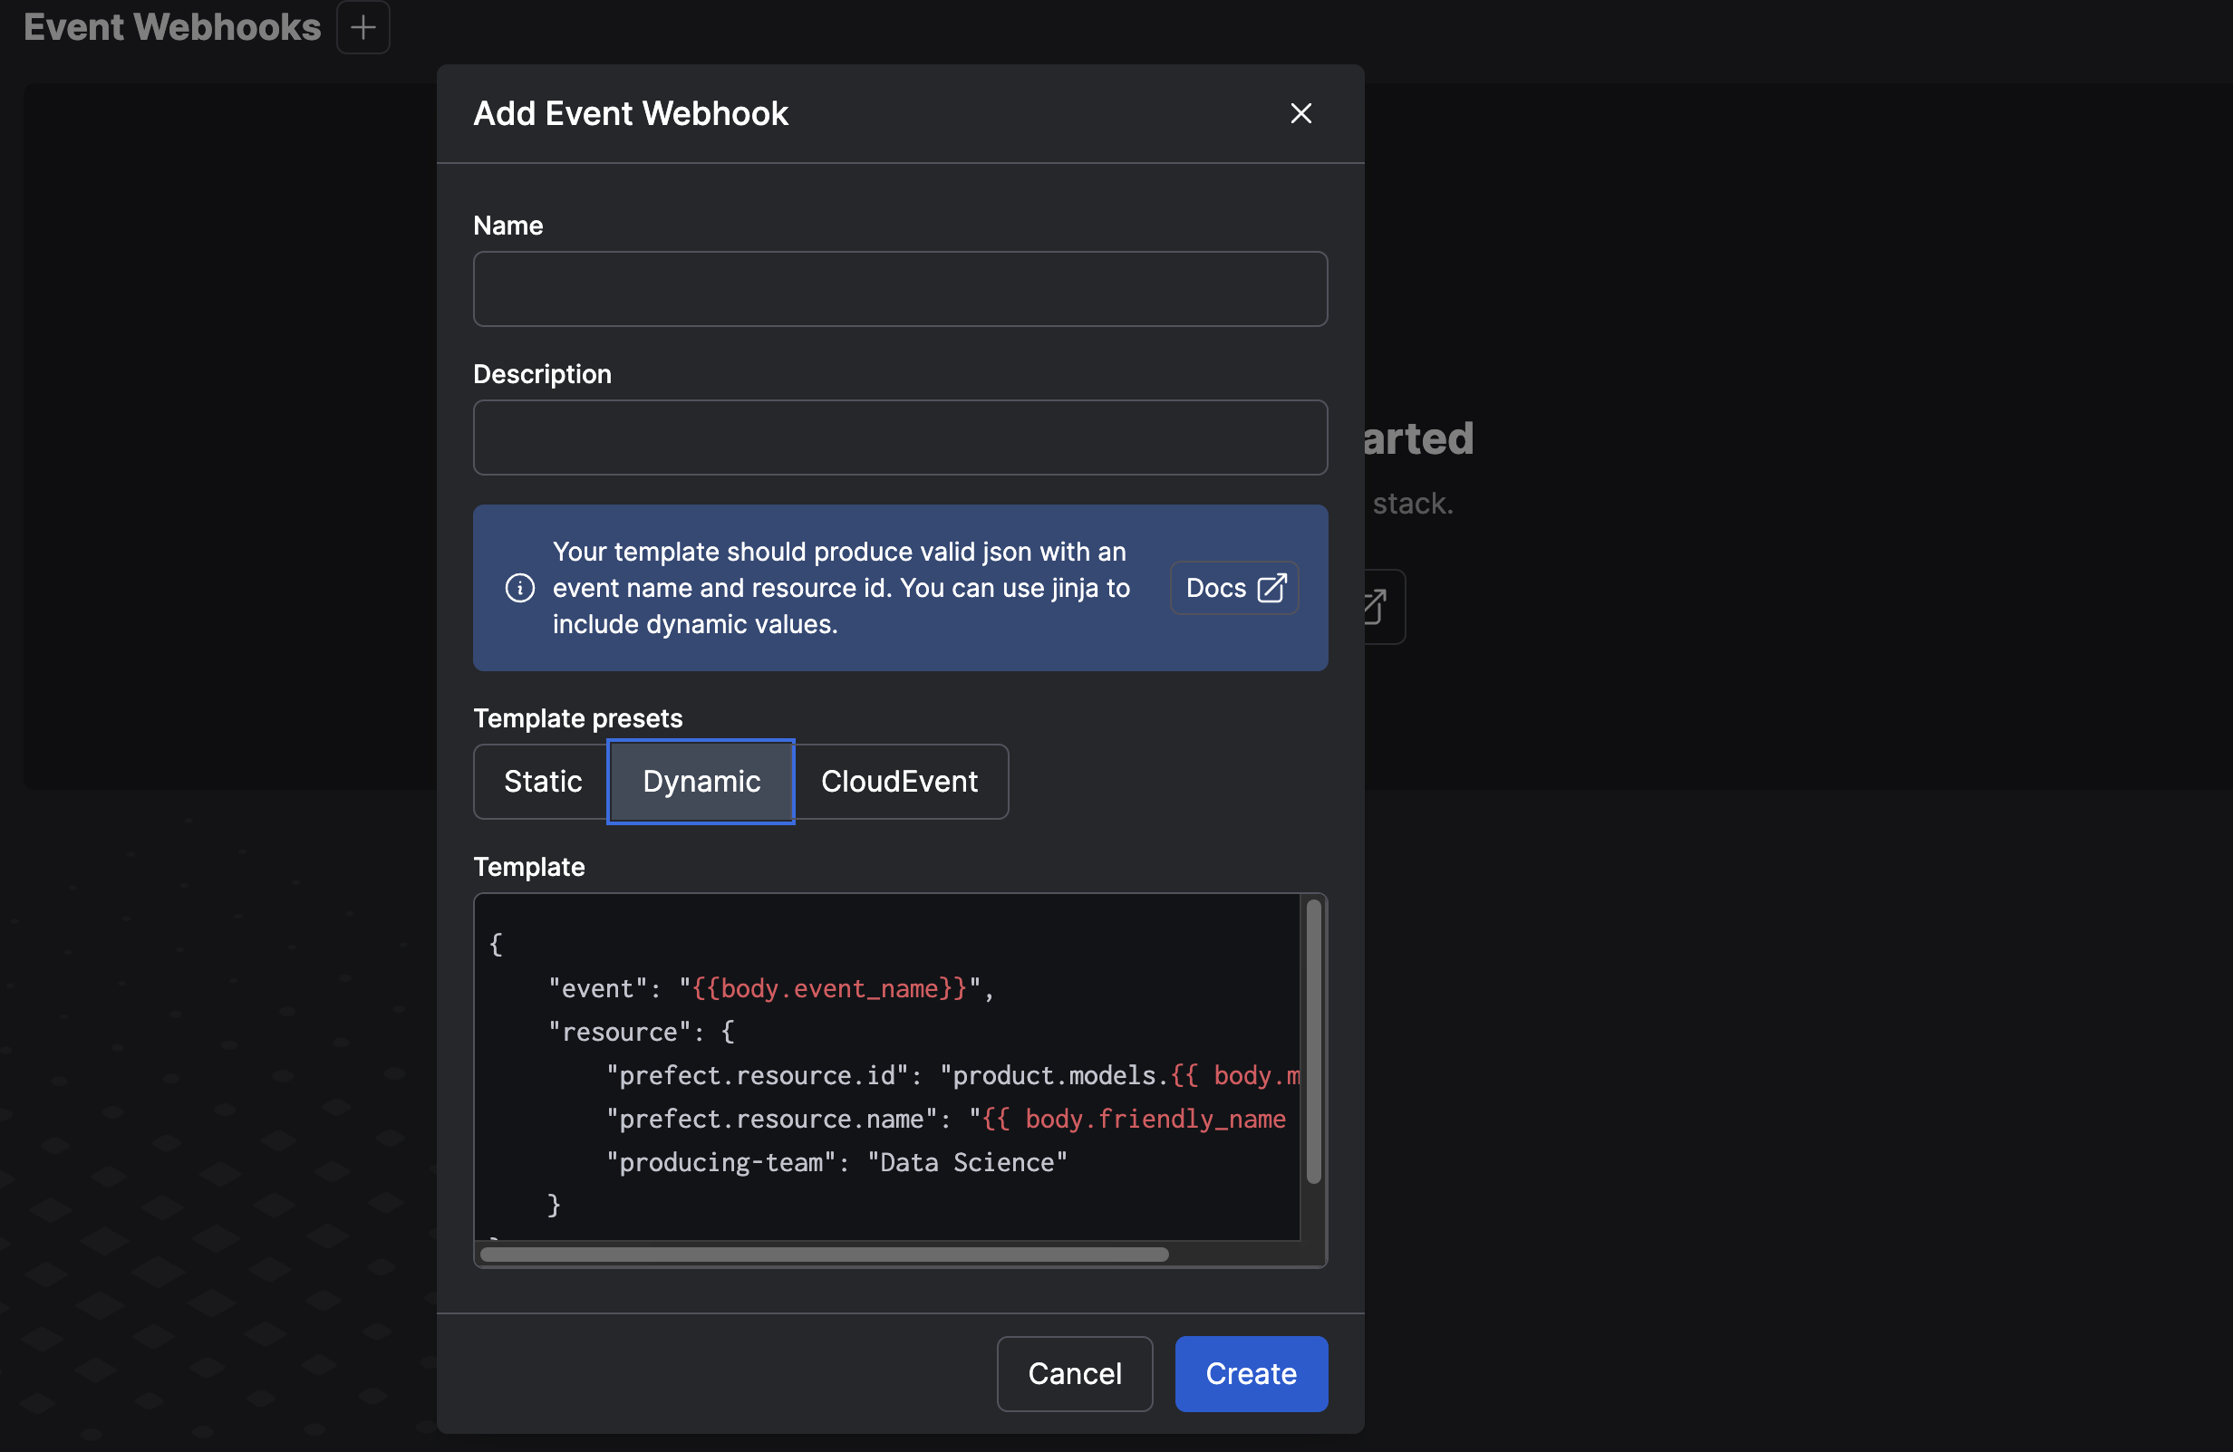Click the info circle icon in blue banner

(x=517, y=587)
